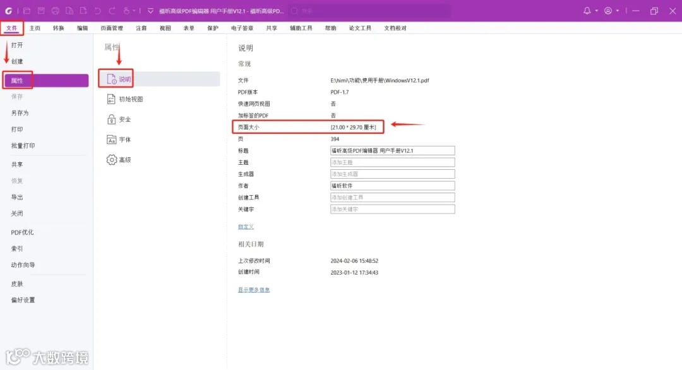Open the 帮助 tab
682x370 pixels.
click(x=330, y=28)
